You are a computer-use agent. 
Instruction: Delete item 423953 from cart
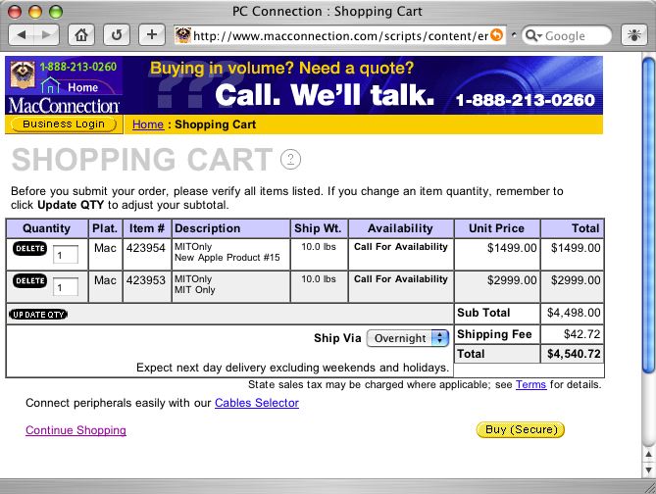tap(29, 280)
